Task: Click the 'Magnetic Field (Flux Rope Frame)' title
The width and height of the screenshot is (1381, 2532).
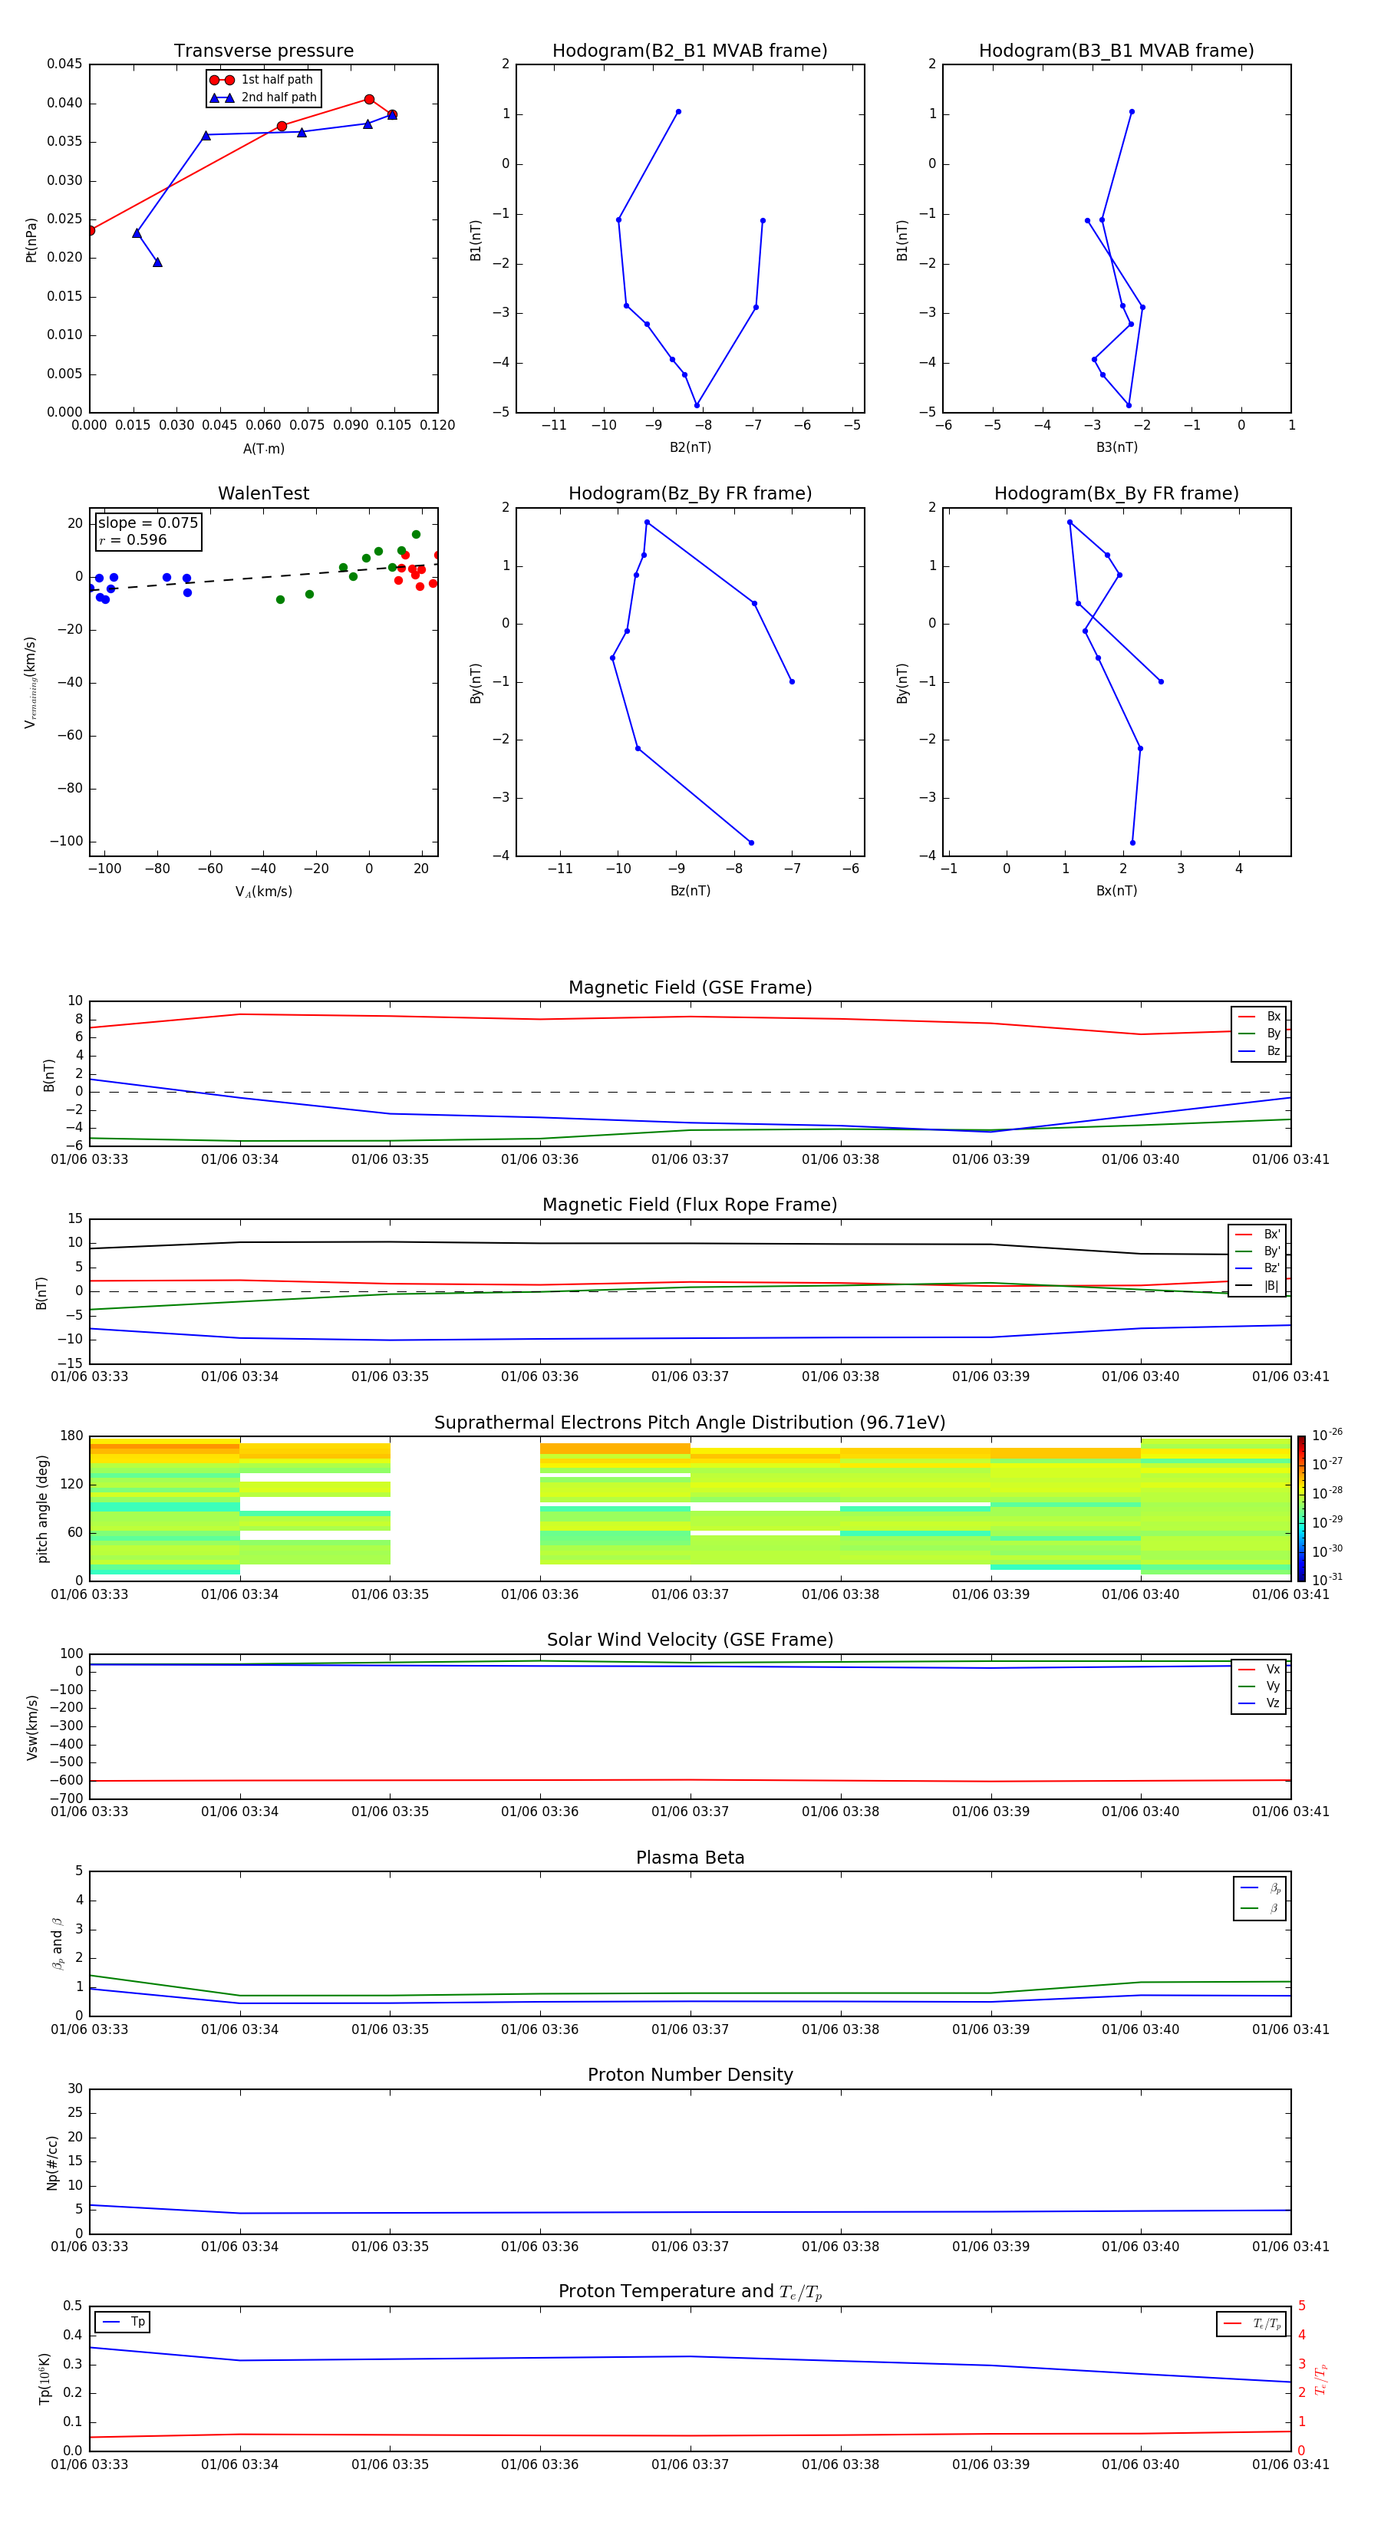Action: (690, 1205)
